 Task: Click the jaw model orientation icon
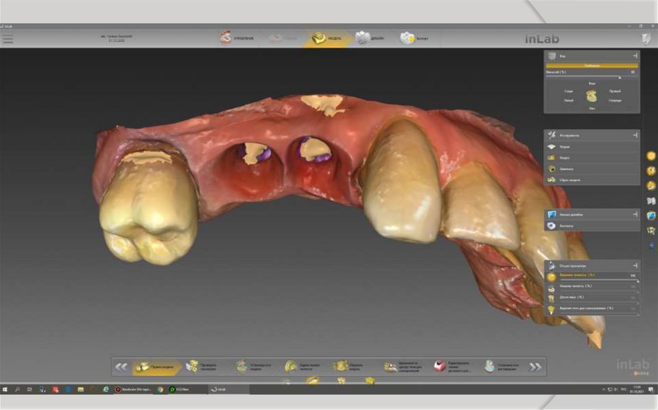[x=592, y=96]
